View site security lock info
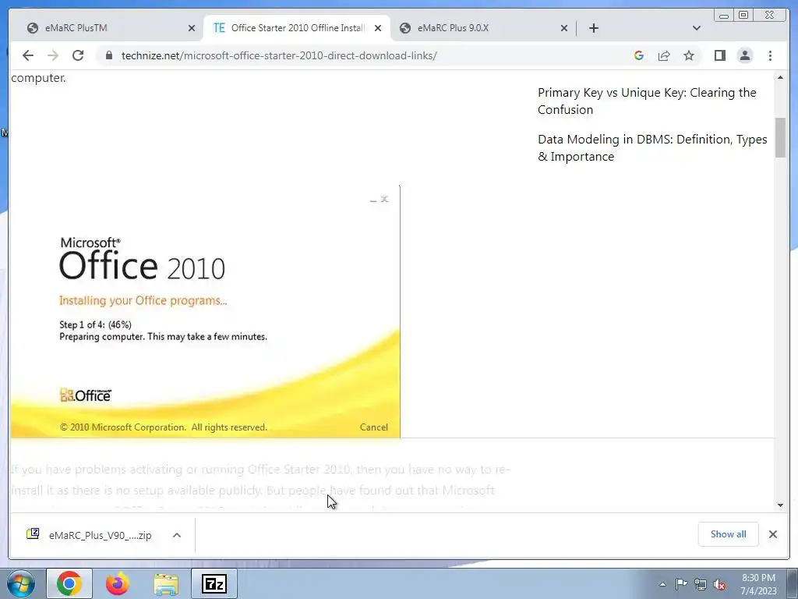798x599 pixels. [108, 55]
